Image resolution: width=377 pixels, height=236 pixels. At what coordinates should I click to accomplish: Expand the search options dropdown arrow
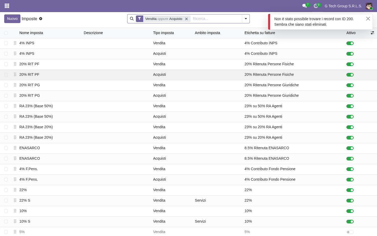tap(246, 19)
